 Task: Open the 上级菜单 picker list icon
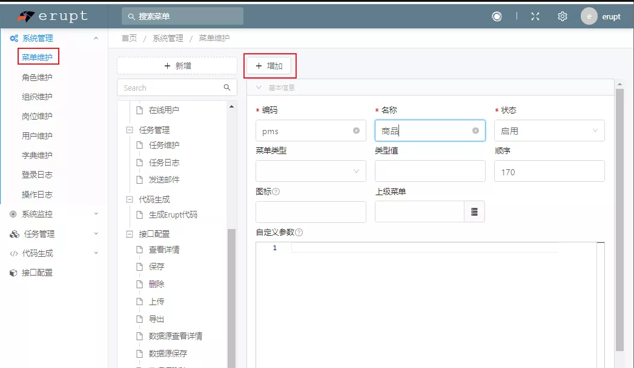coord(474,212)
